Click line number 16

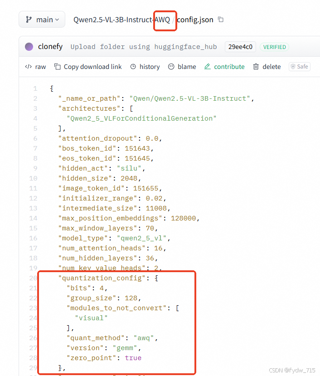34,238
